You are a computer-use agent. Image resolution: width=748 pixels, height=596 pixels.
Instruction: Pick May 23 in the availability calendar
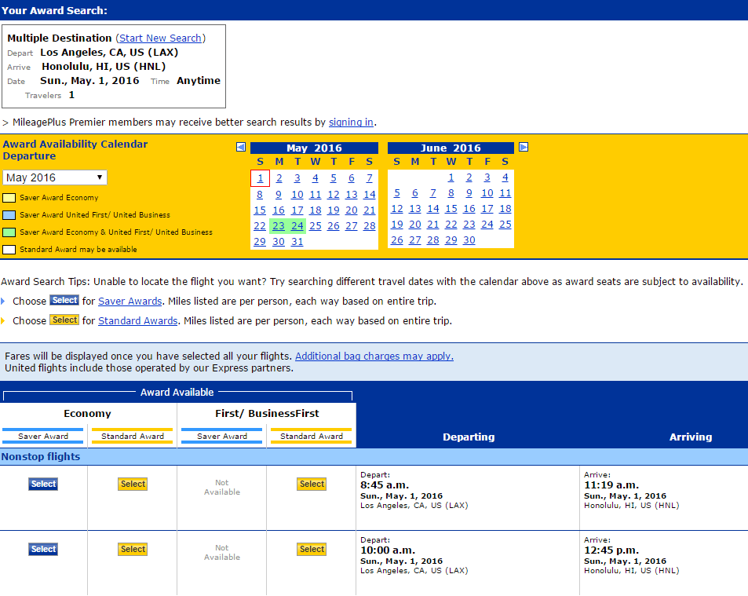pos(279,225)
